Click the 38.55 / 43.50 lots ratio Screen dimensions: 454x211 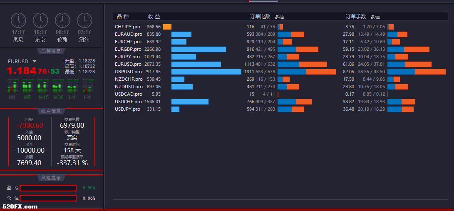[372, 72]
